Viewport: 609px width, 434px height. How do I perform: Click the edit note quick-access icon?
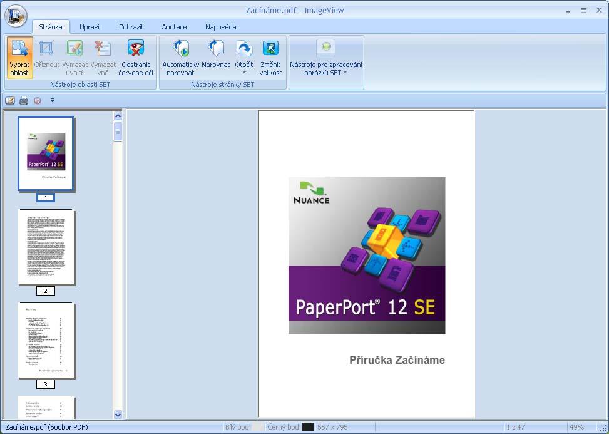10,101
